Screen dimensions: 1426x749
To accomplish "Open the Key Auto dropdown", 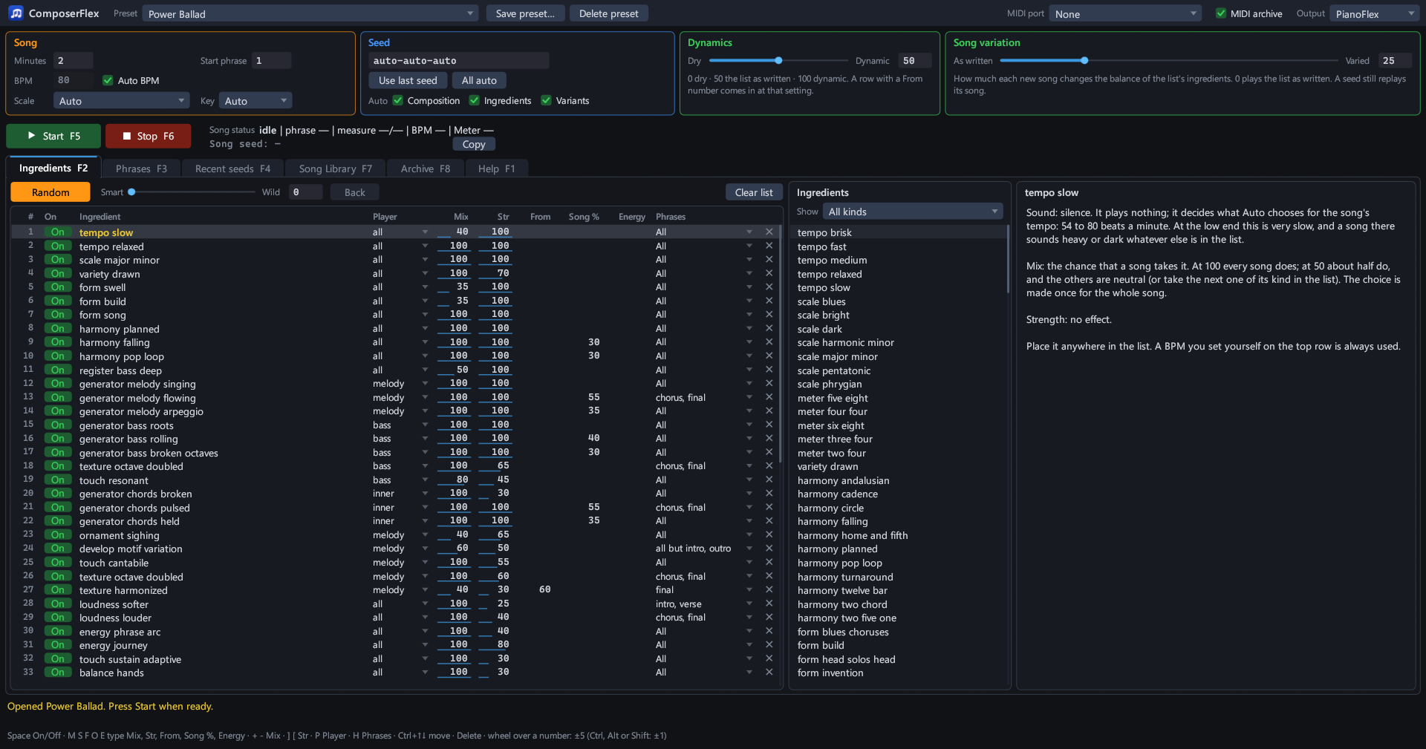I will [x=255, y=101].
